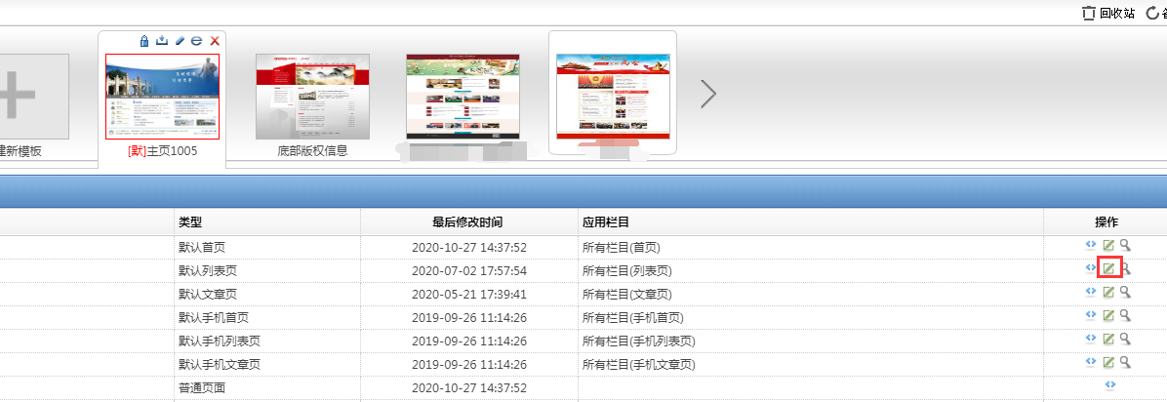The height and width of the screenshot is (402, 1167).
Task: Click the export icon above 主页1005 template
Action: [162, 41]
